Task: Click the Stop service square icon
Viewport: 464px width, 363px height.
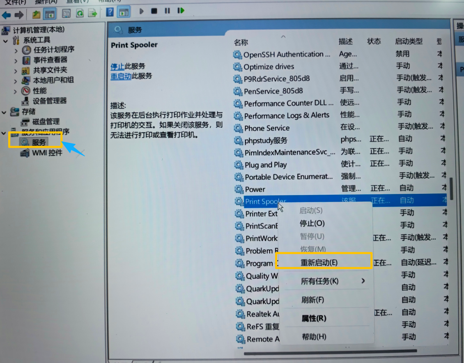Action: pos(154,11)
